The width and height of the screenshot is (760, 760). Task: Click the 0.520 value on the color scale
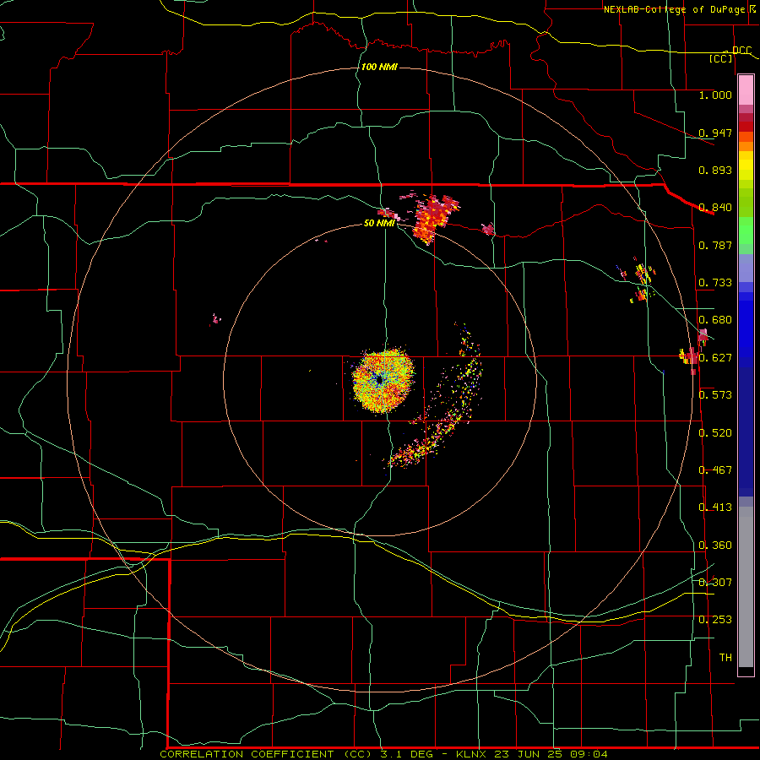point(715,433)
